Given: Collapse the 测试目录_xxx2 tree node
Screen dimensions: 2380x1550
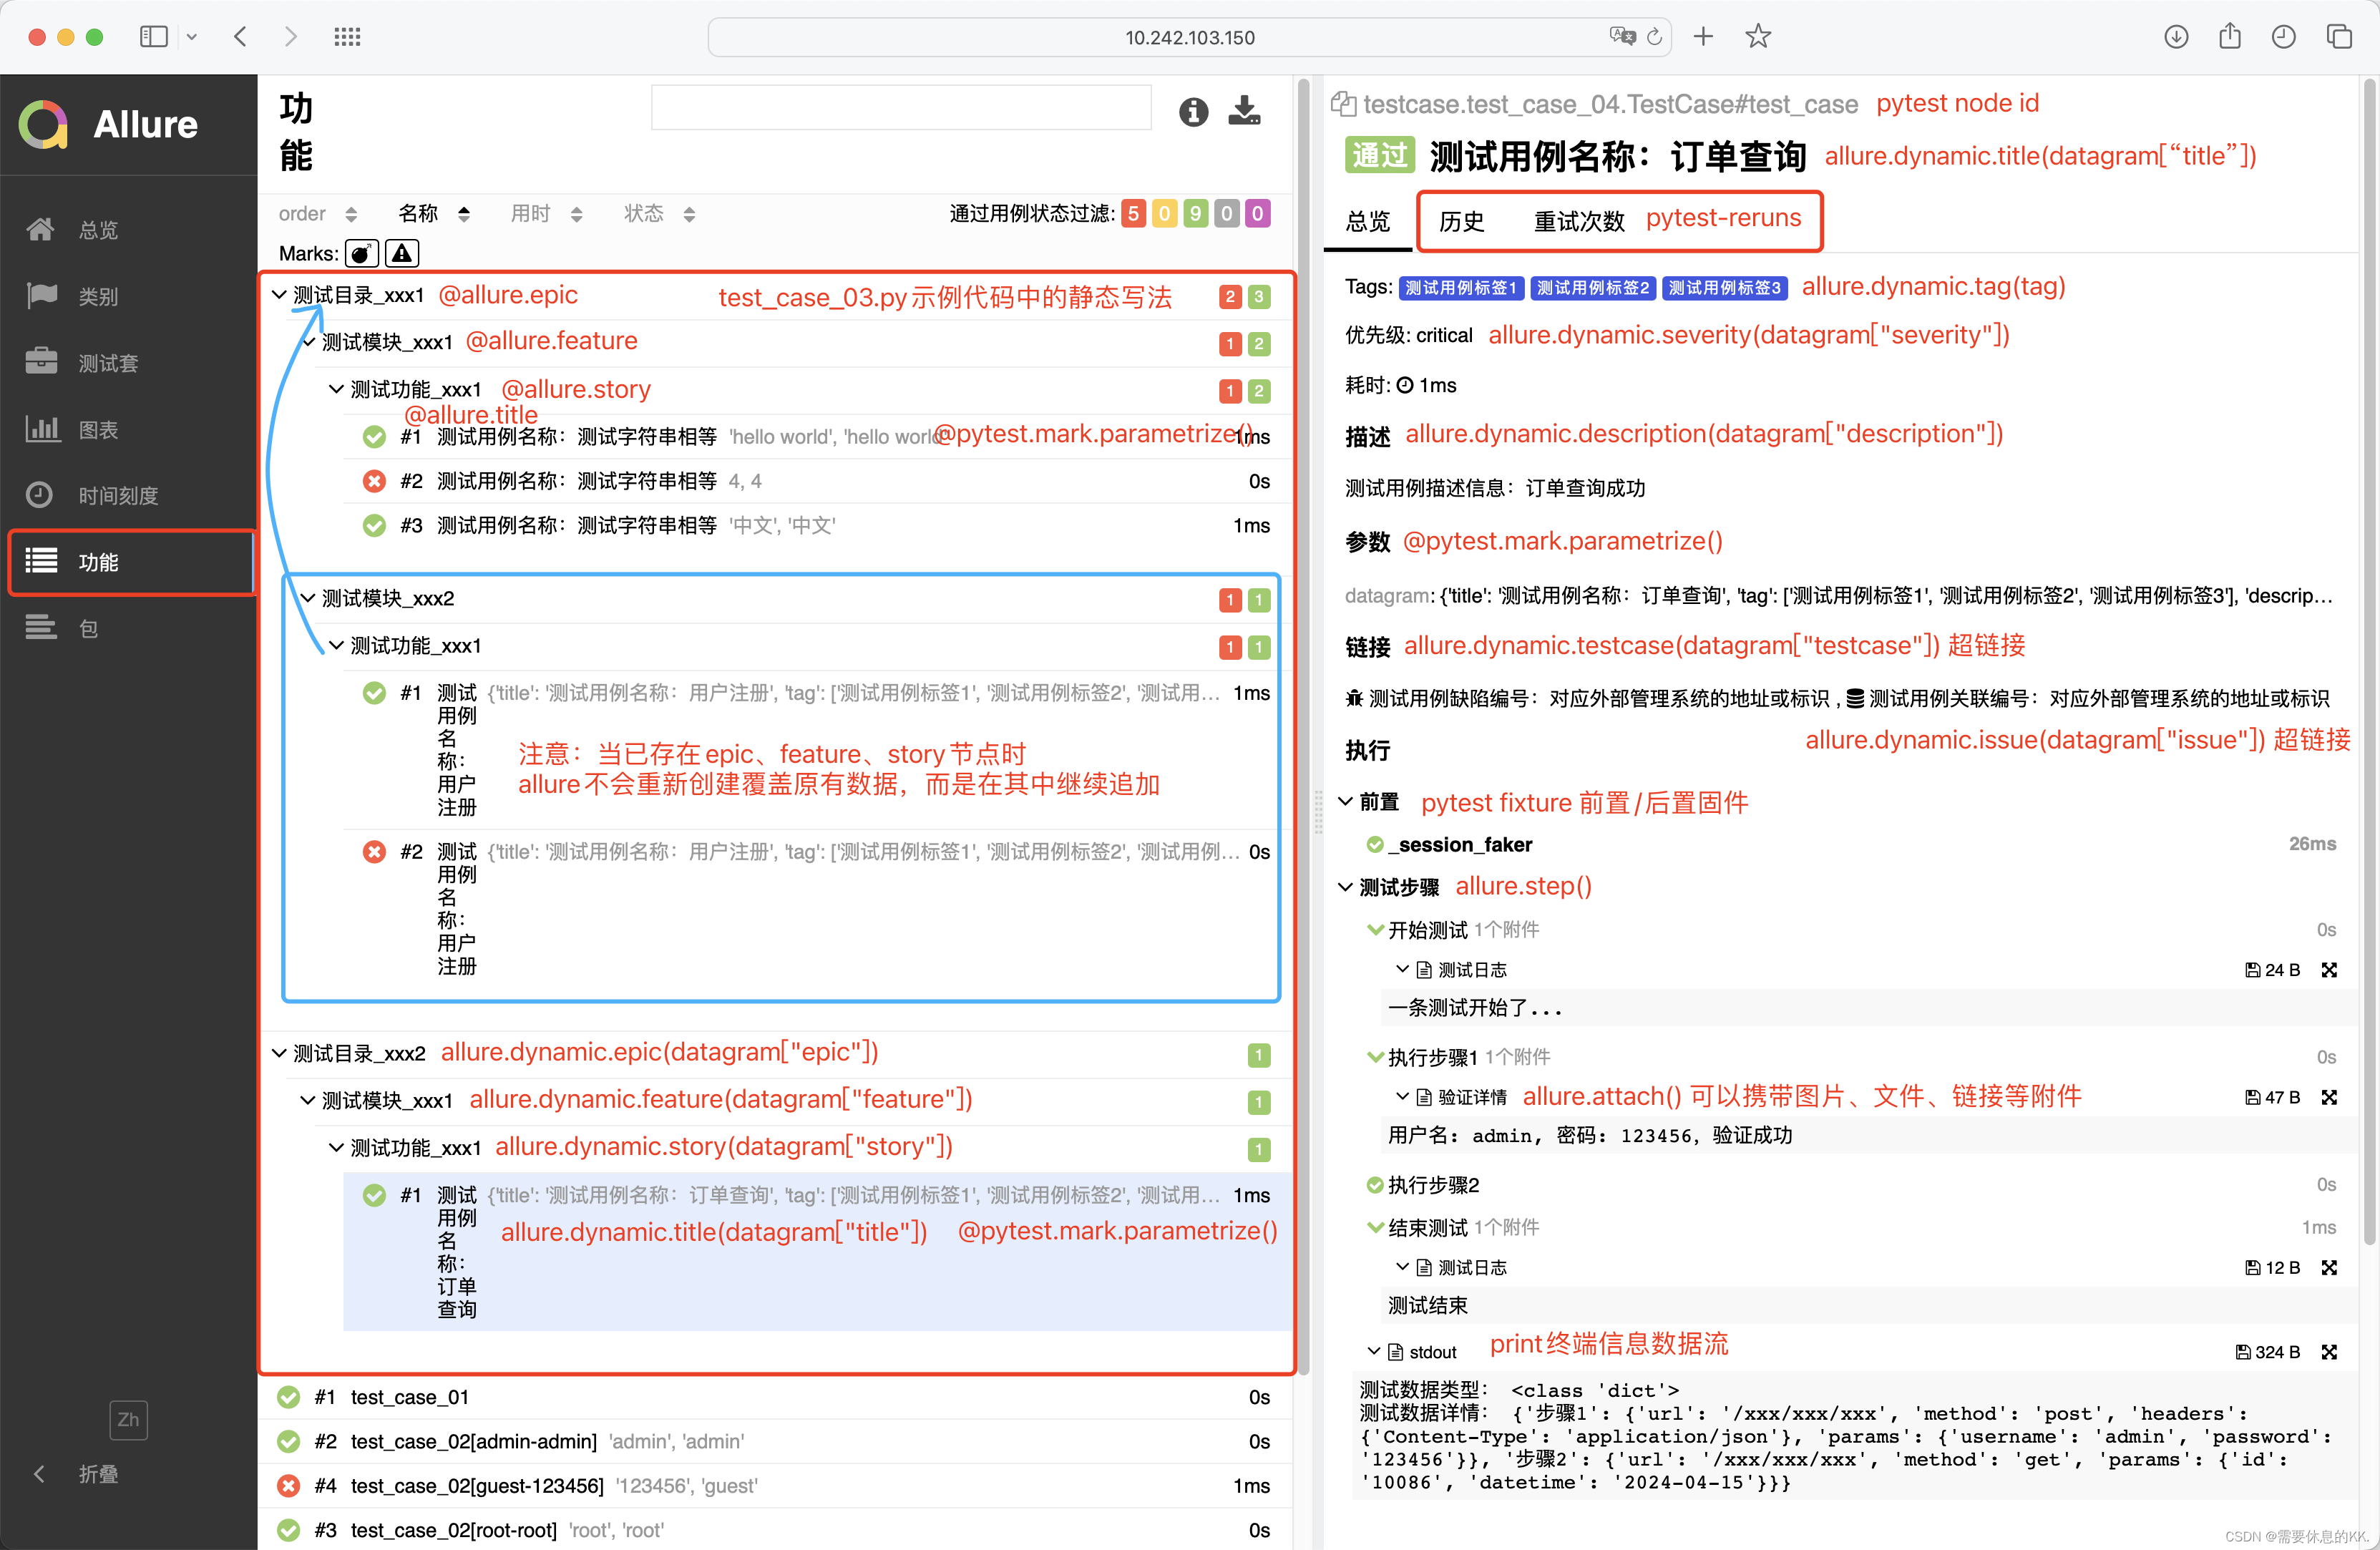Looking at the screenshot, I should coord(280,1053).
